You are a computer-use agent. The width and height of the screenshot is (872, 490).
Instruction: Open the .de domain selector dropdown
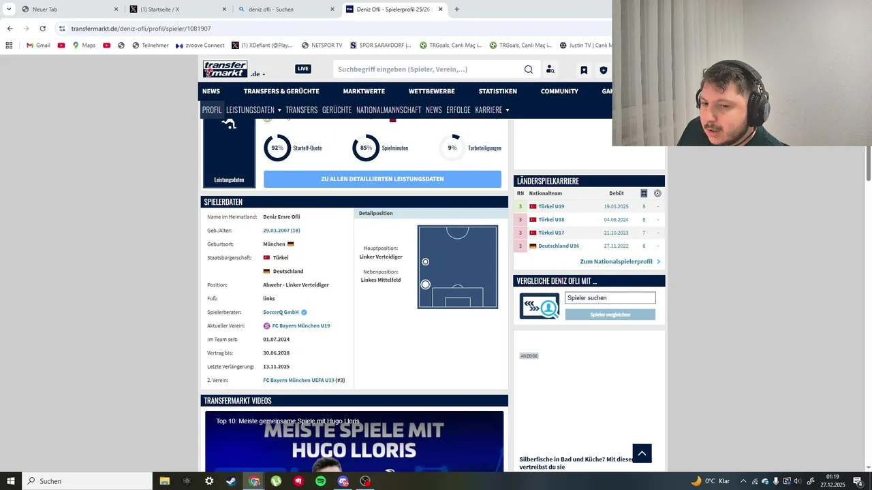pos(258,73)
